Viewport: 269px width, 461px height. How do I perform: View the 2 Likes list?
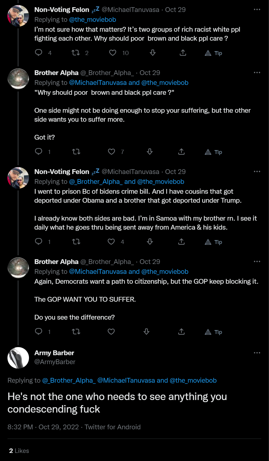[x=19, y=451]
